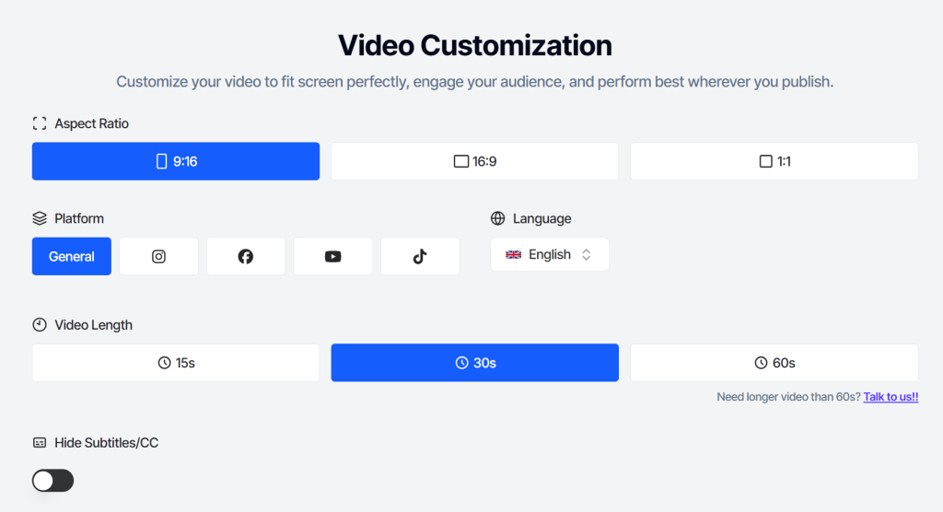943x512 pixels.
Task: Click the Platform layers icon
Action: tap(40, 218)
